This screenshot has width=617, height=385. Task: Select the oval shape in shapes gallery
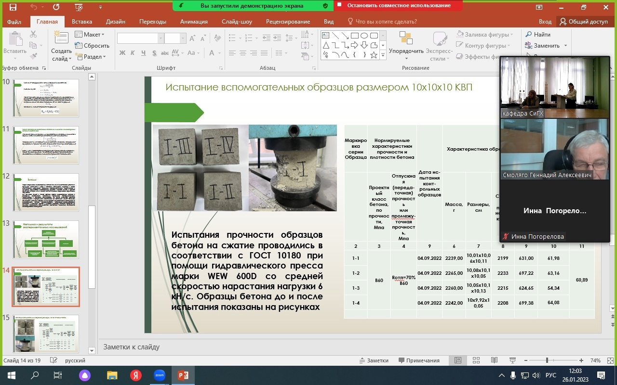(364, 36)
